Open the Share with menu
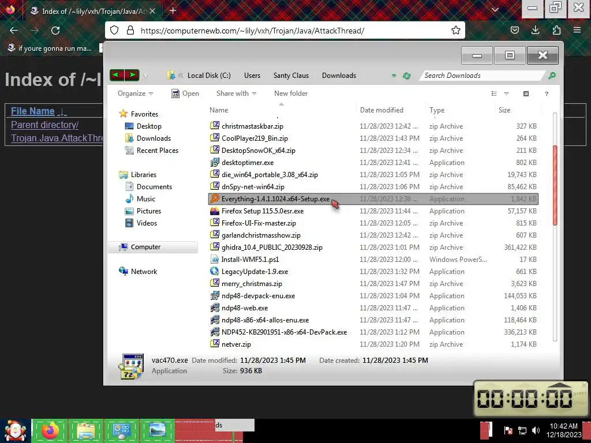 (x=236, y=93)
